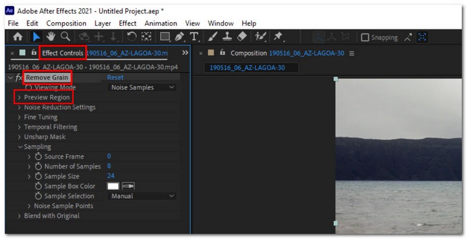Select the Eraser tool
The width and height of the screenshot is (467, 239).
(242, 37)
